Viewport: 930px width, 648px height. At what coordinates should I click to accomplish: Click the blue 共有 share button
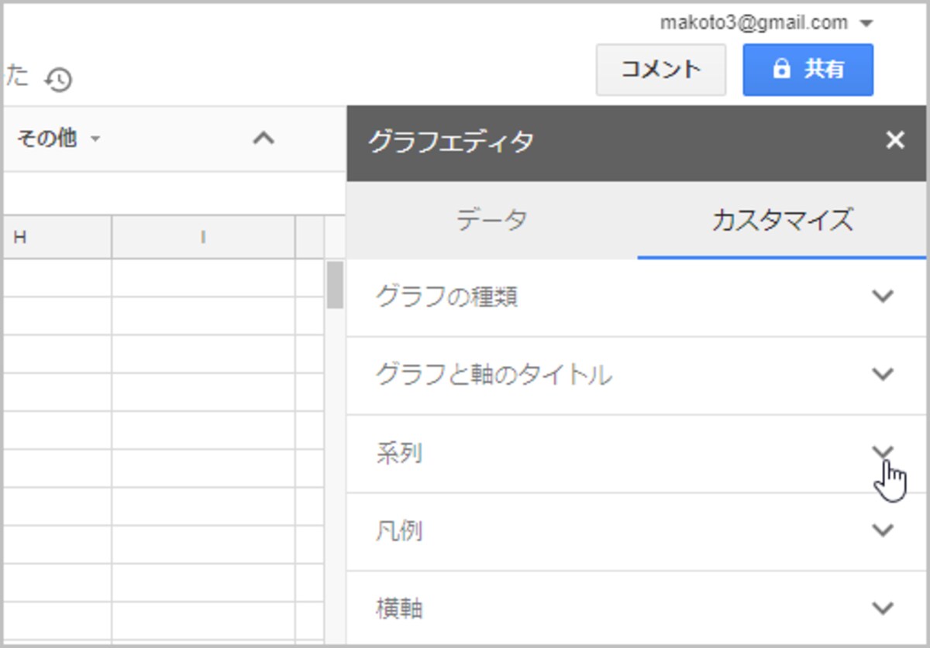808,70
